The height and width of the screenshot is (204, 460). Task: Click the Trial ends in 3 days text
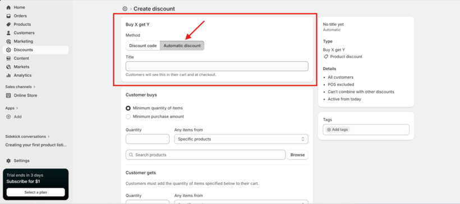25,175
